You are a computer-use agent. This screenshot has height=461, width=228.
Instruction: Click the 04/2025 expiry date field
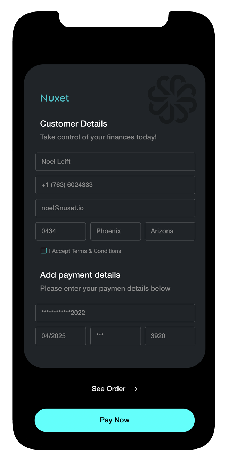click(60, 336)
